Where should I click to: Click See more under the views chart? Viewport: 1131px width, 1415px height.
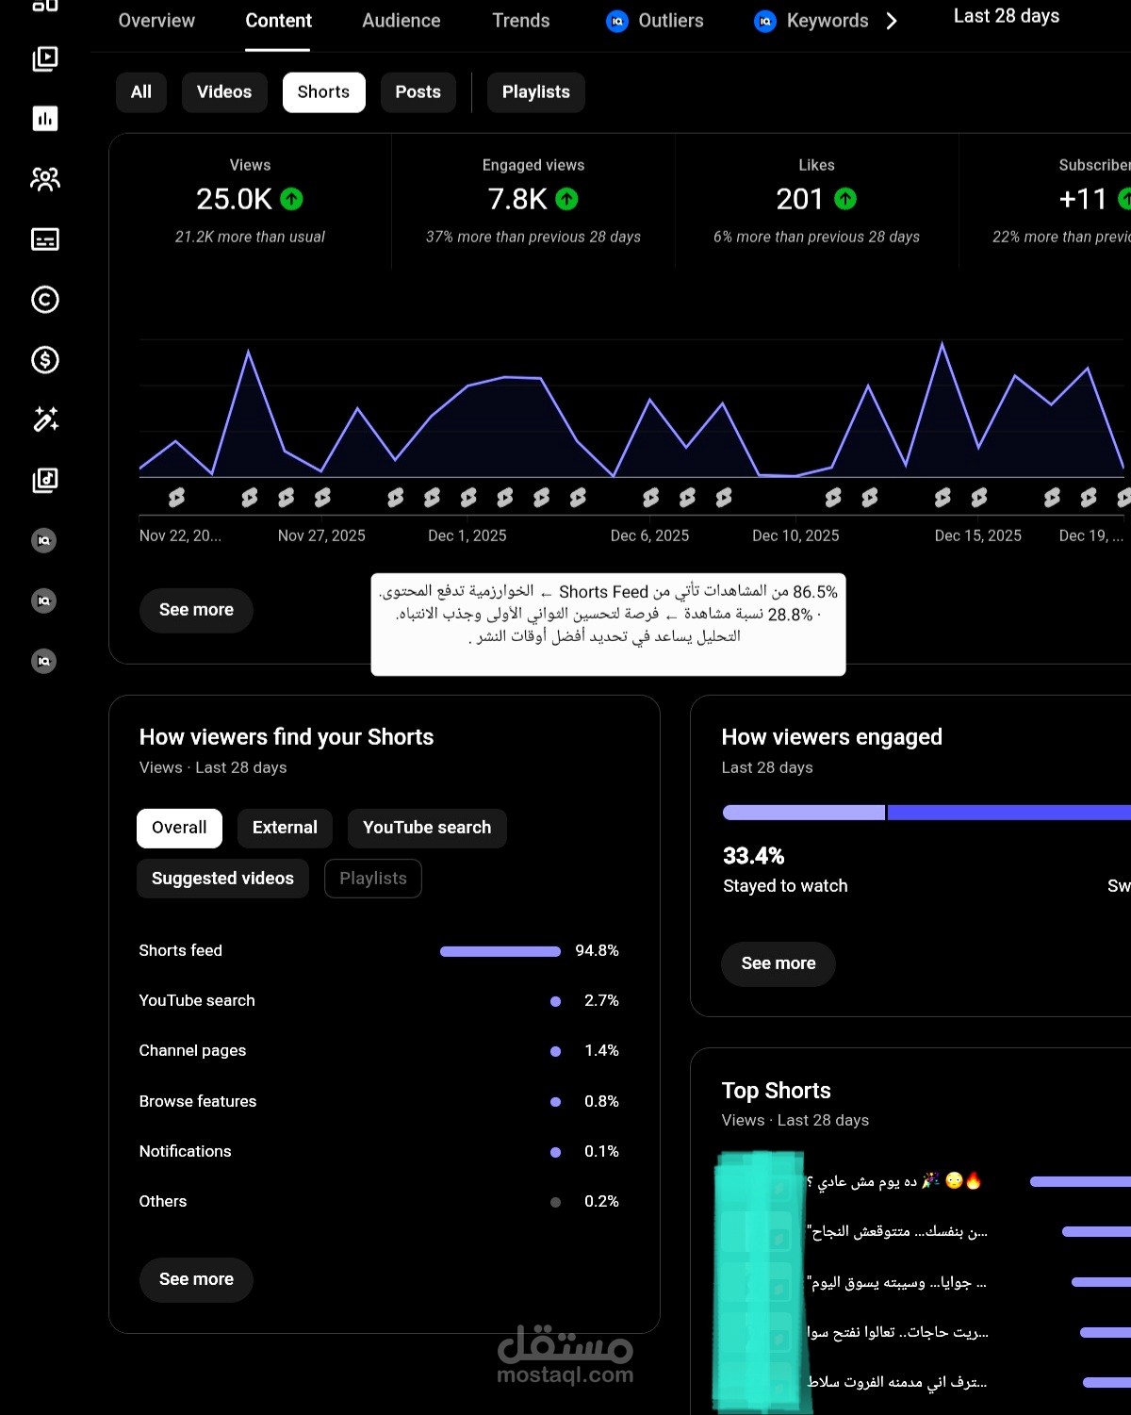tap(196, 610)
